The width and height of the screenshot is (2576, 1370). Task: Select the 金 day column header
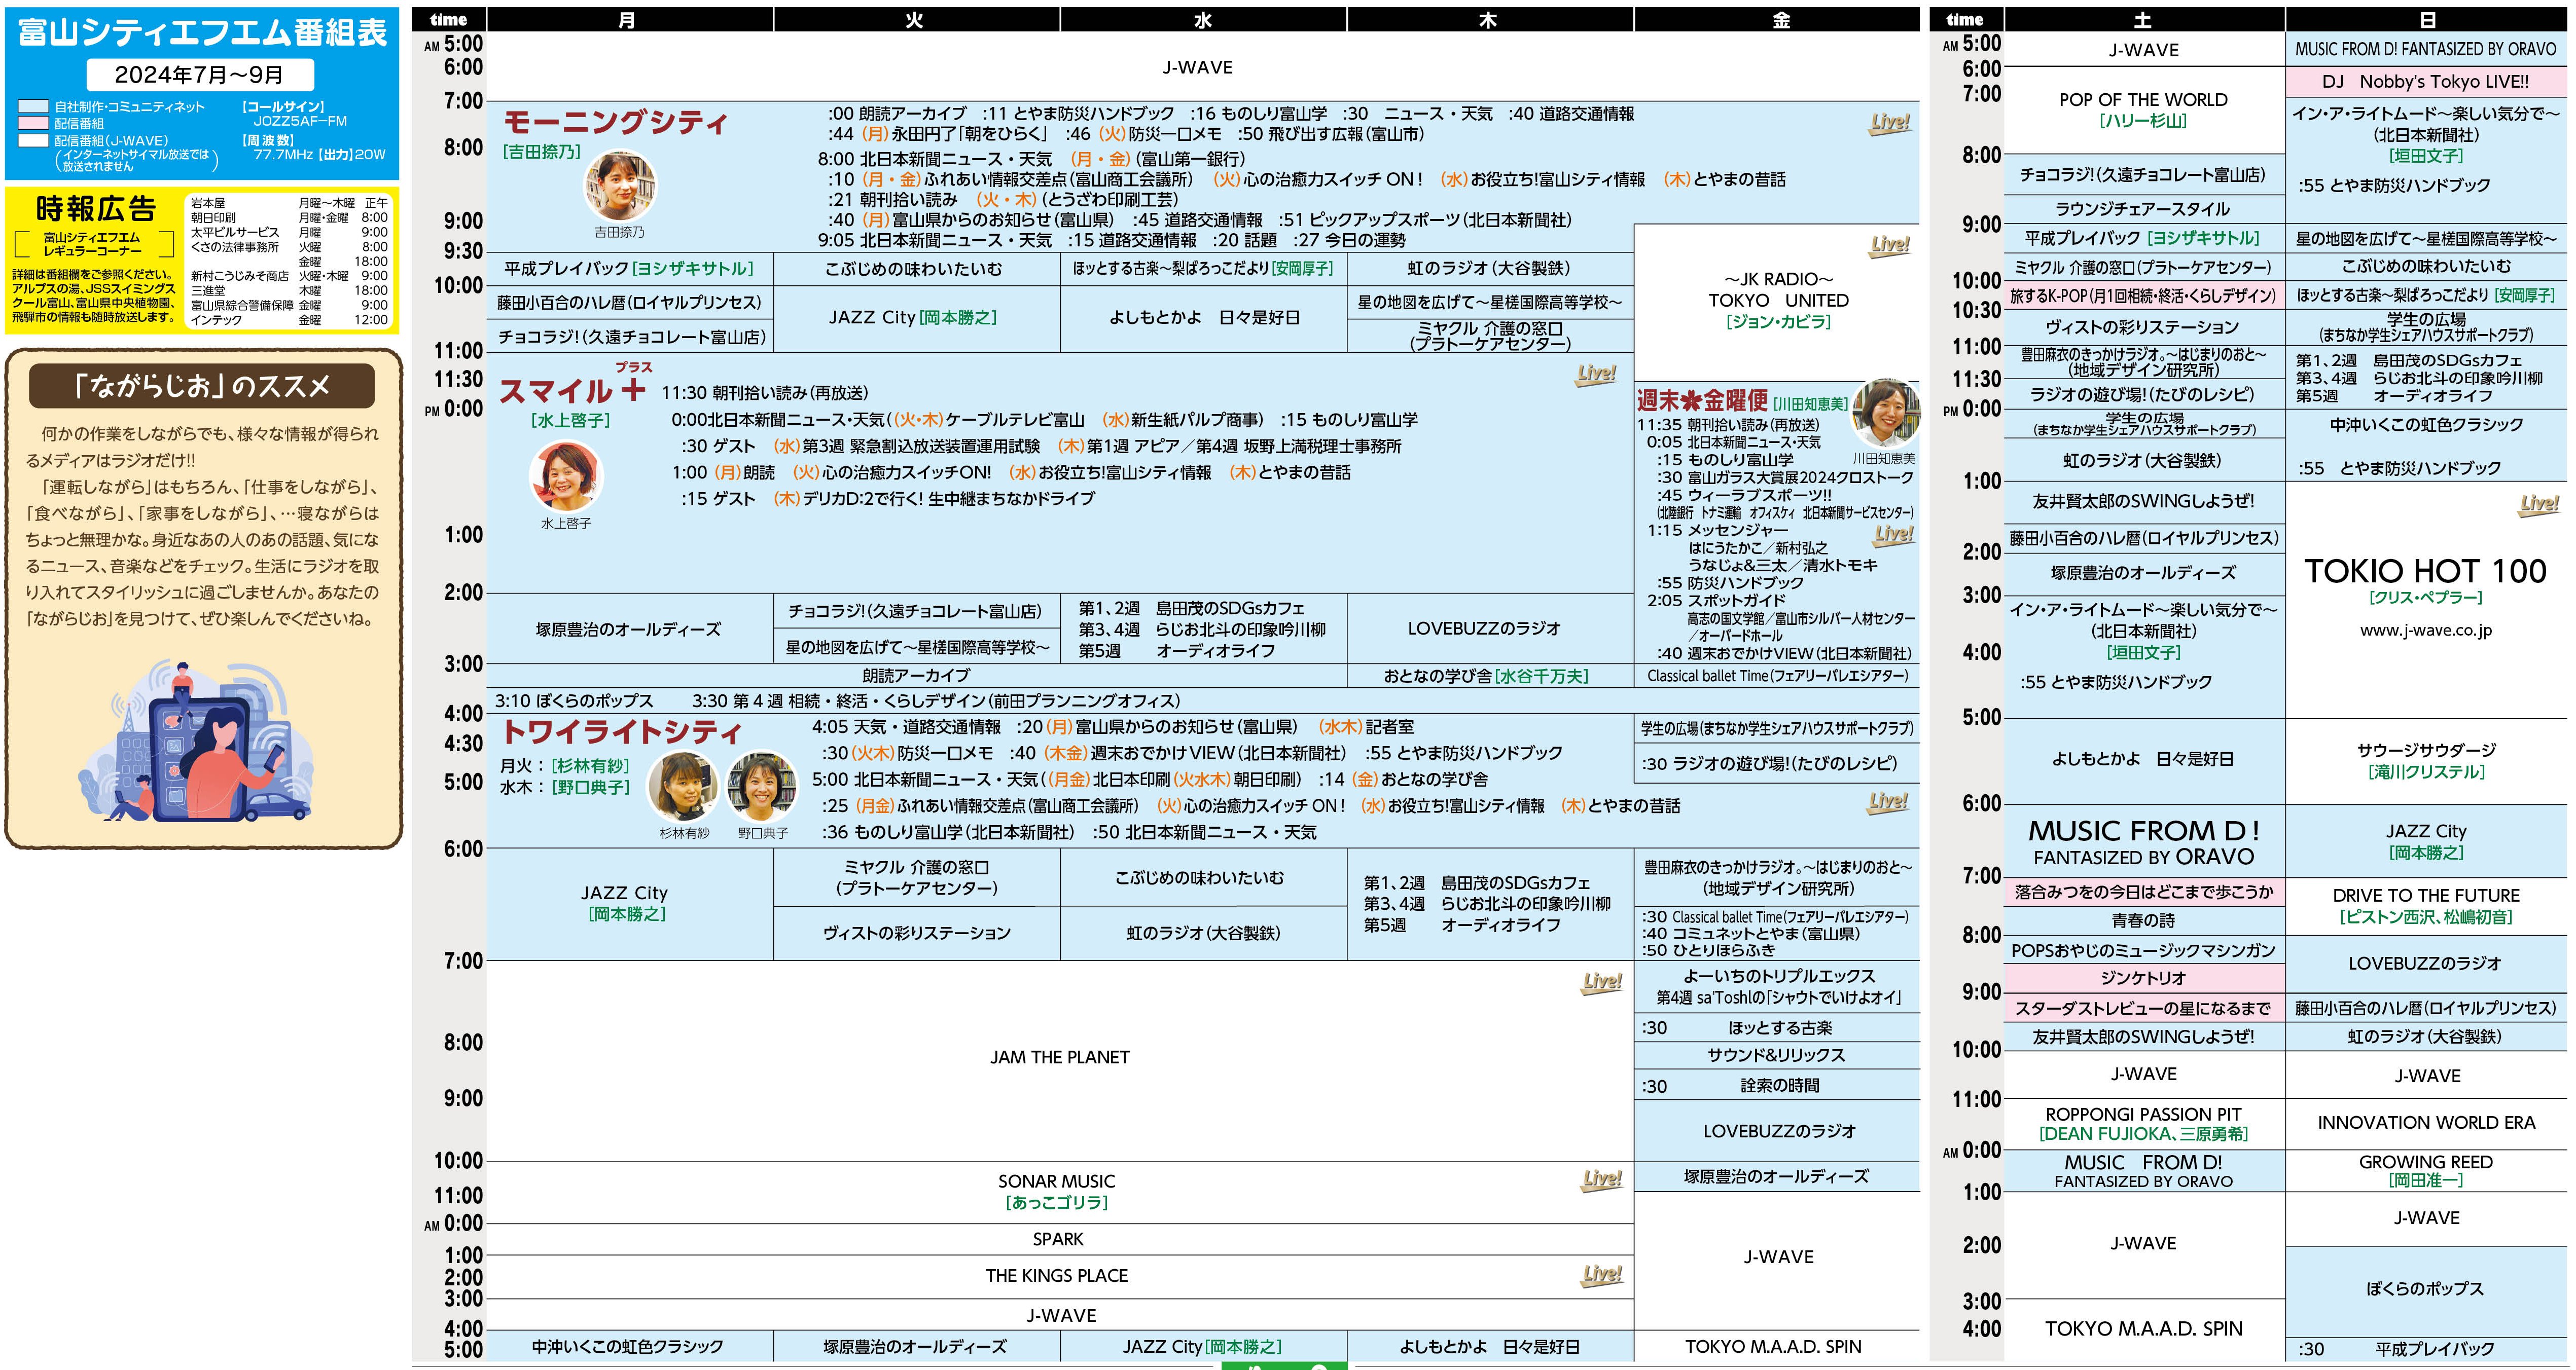1777,20
